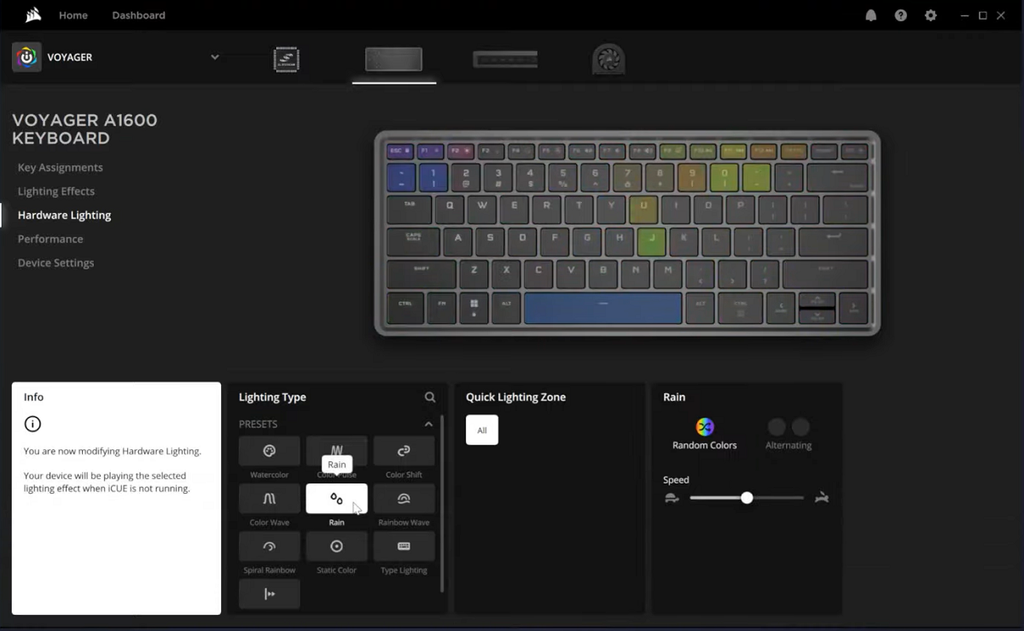
Task: Apply the Spiral Rainbow effect
Action: (x=269, y=547)
